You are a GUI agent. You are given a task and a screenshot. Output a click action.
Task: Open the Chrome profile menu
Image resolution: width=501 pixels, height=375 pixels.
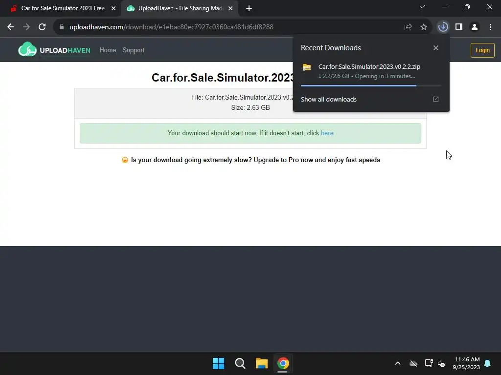click(x=475, y=27)
